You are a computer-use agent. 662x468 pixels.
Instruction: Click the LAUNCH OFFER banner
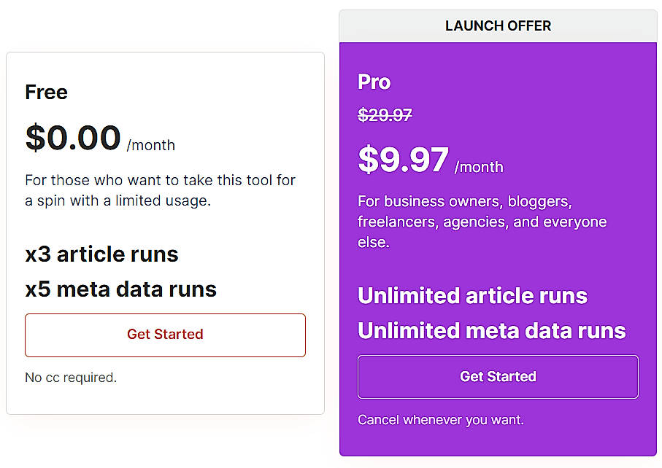pyautogui.click(x=498, y=25)
